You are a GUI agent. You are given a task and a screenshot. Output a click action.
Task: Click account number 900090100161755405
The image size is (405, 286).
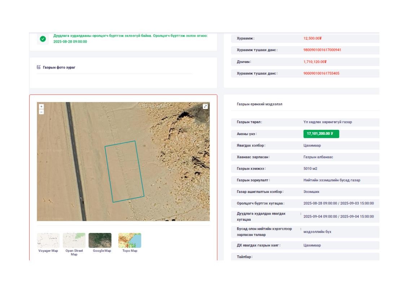[x=321, y=74]
